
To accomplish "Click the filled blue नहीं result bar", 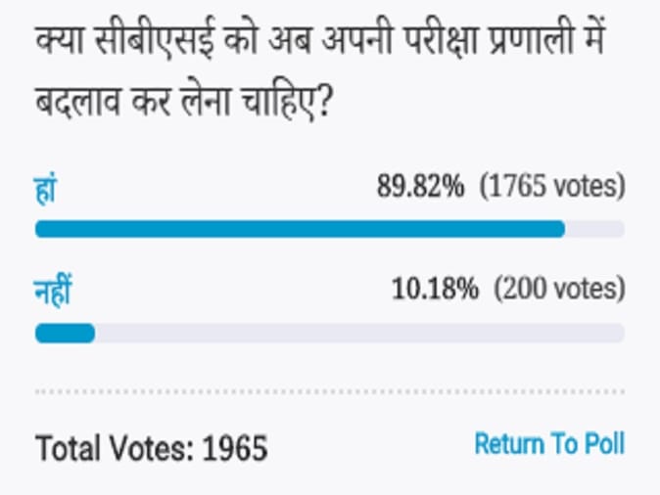I will pos(66,333).
